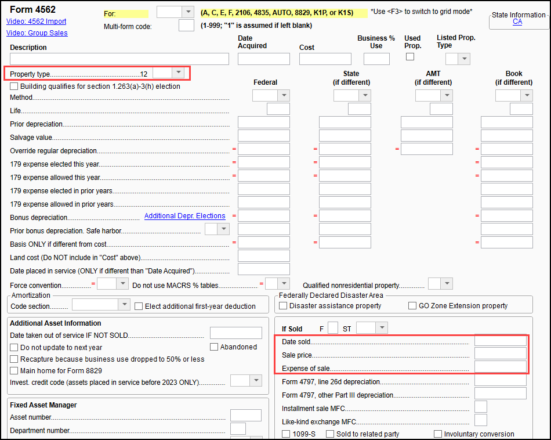Enable Building qualifies for section 1.263(a)-3(h) election
Viewport: 551px width, 440px height.
point(14,86)
